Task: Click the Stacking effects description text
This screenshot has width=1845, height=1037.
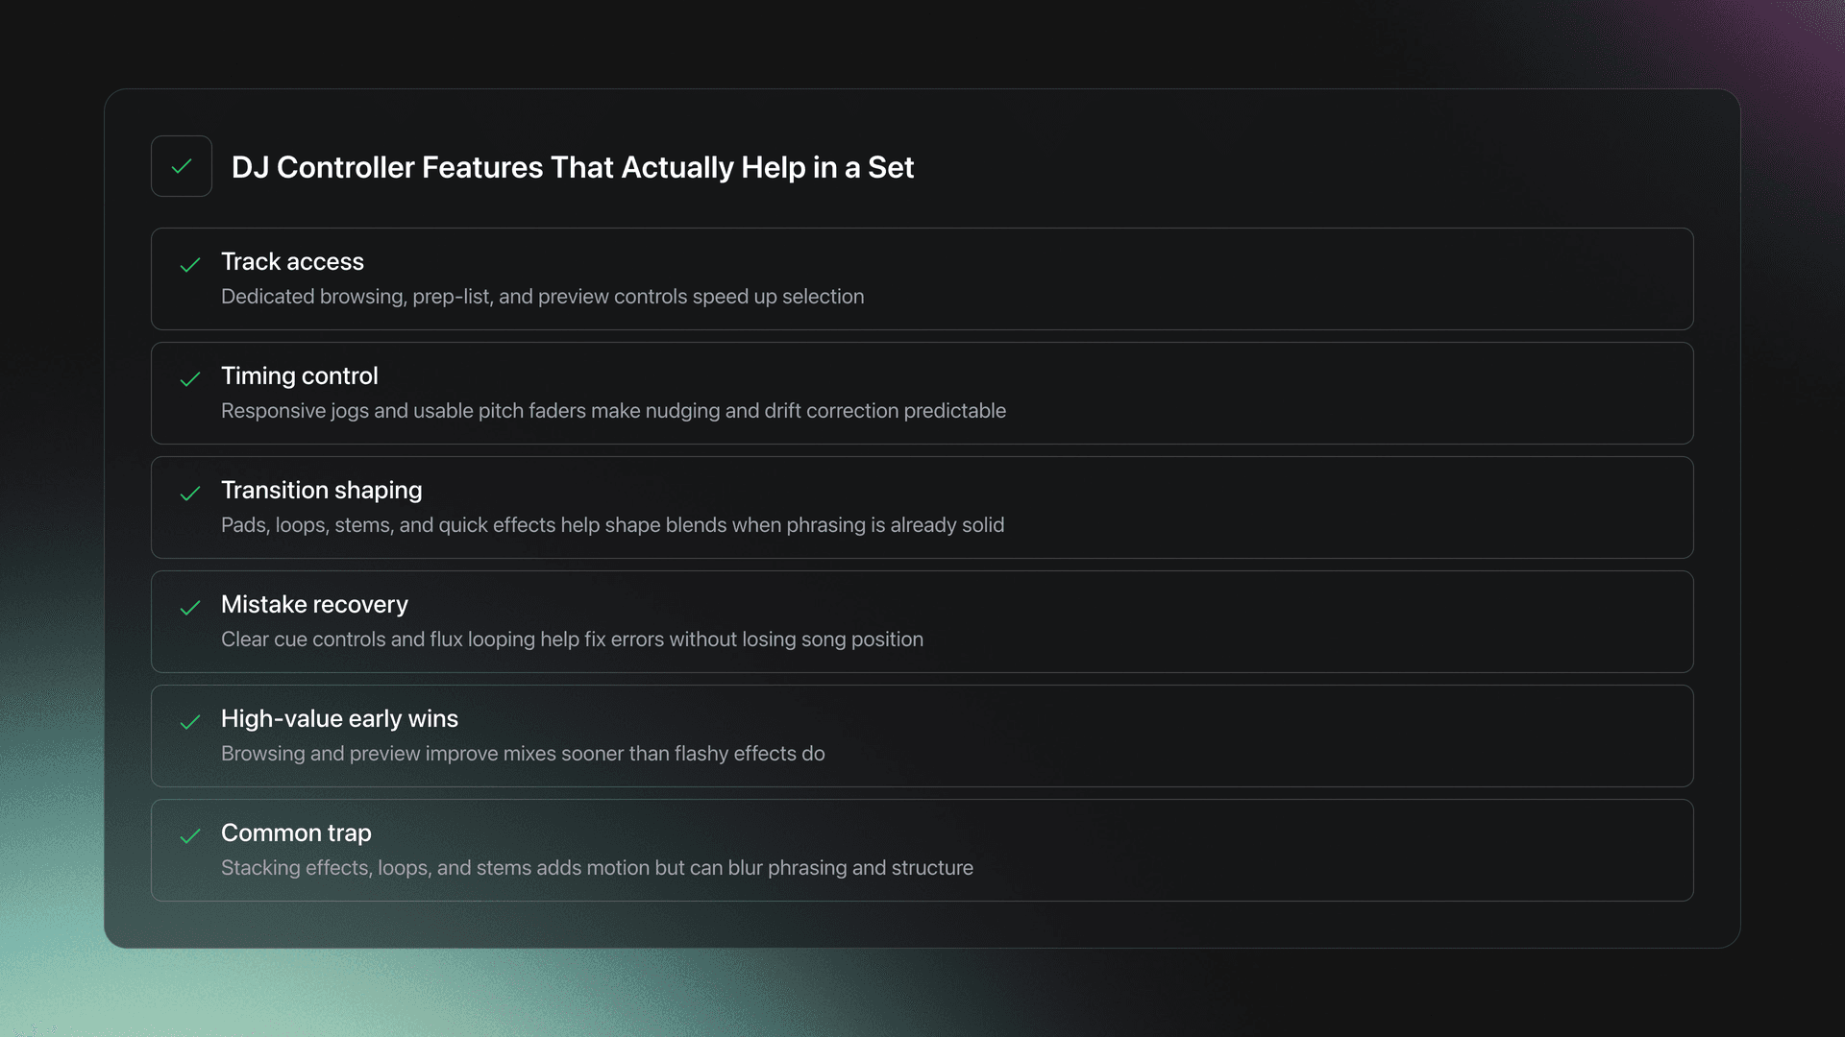Action: [x=597, y=868]
